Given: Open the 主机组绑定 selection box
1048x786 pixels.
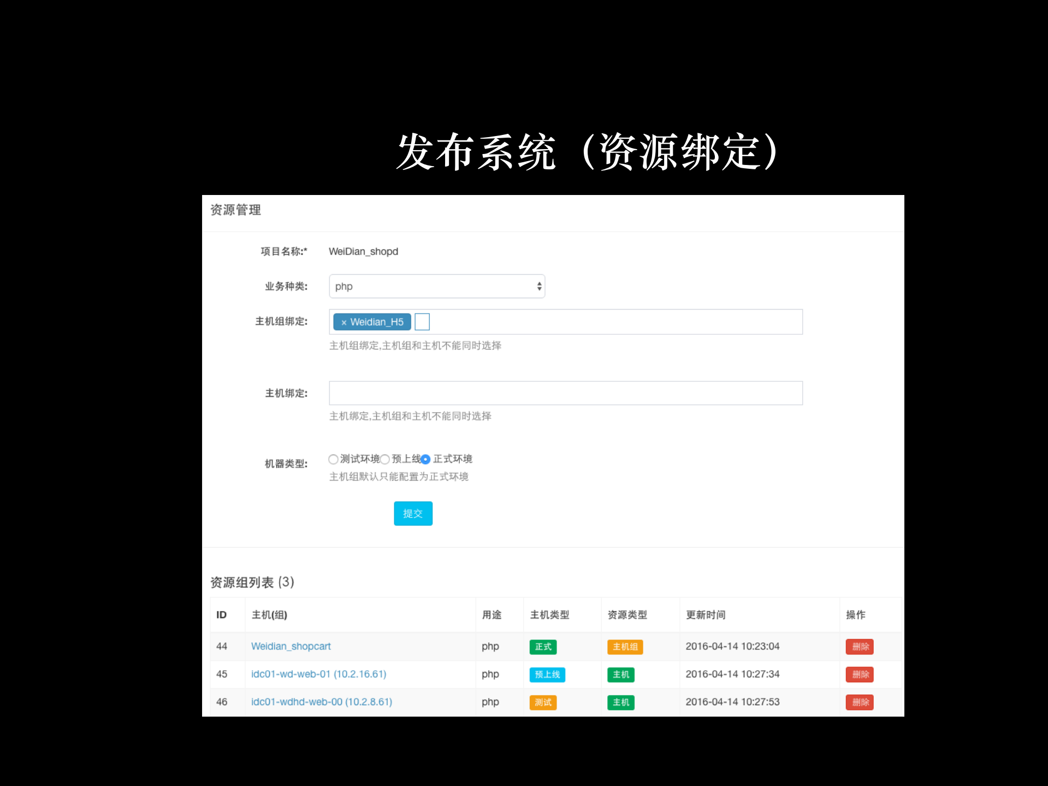Looking at the screenshot, I should (x=601, y=322).
